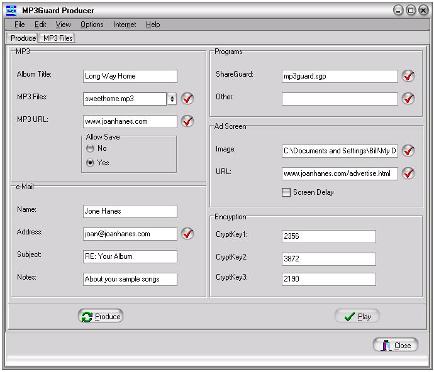
Task: Click the Produce button with green arrows
Action: tap(101, 316)
